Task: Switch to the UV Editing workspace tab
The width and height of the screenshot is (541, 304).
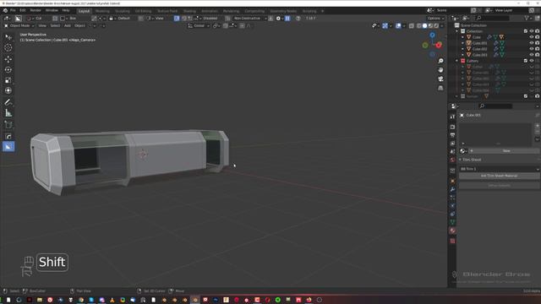Action: (143, 11)
